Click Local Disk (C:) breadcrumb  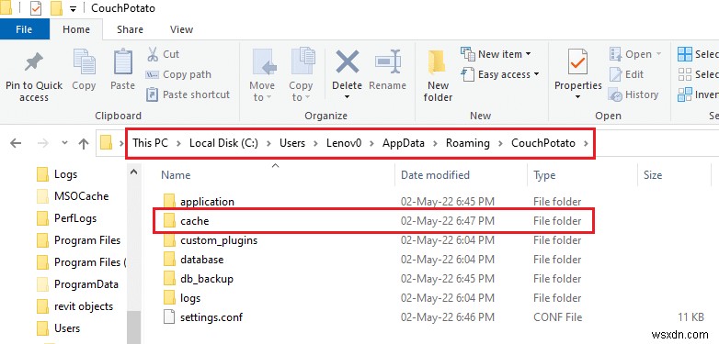pyautogui.click(x=223, y=143)
